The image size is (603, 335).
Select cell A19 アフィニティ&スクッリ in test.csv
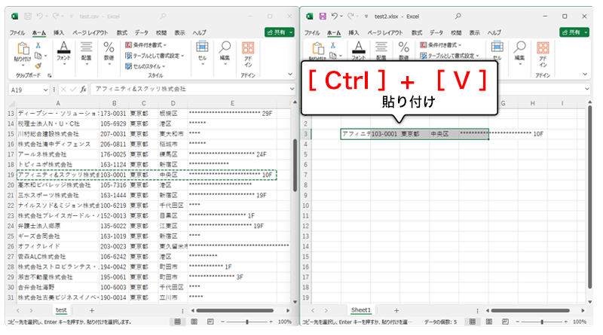[x=57, y=175]
